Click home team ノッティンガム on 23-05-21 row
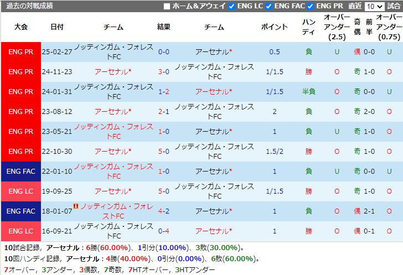This screenshot has width=403, height=275. [x=113, y=132]
